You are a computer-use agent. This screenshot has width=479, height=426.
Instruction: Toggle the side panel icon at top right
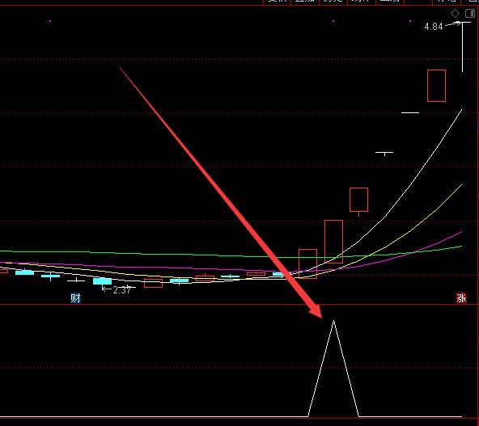470,13
